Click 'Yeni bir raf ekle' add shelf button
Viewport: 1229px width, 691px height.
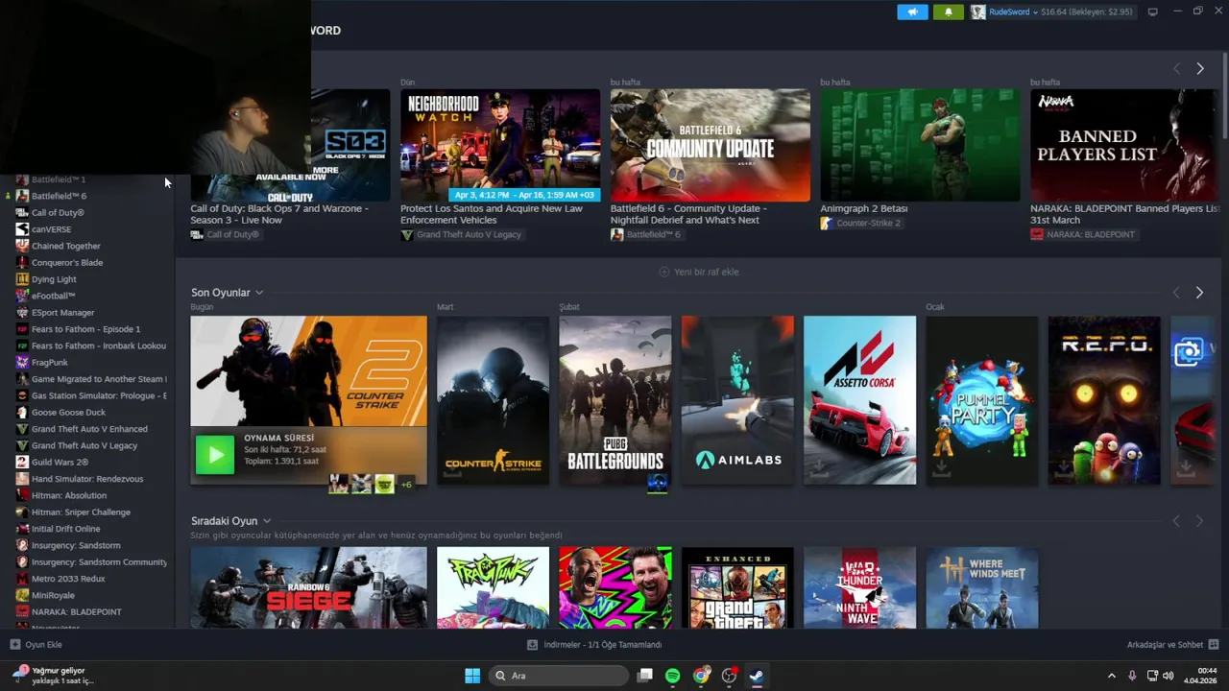coord(699,272)
